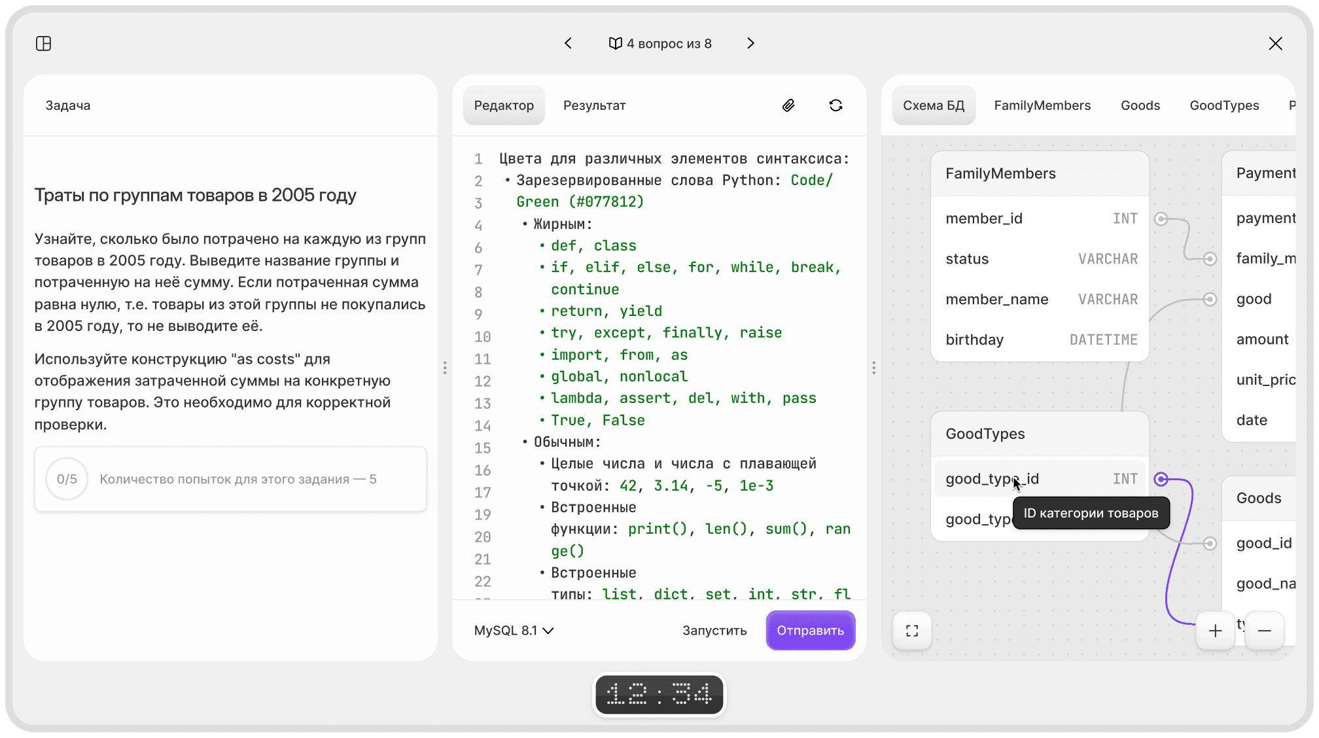The image size is (1319, 738).
Task: Expand schema to fullscreen icon
Action: pos(912,631)
